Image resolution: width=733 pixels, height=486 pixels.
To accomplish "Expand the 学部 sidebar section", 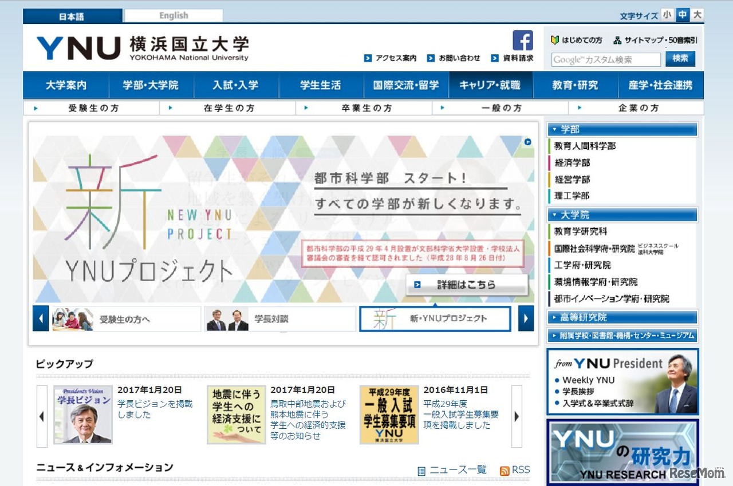I will (622, 129).
